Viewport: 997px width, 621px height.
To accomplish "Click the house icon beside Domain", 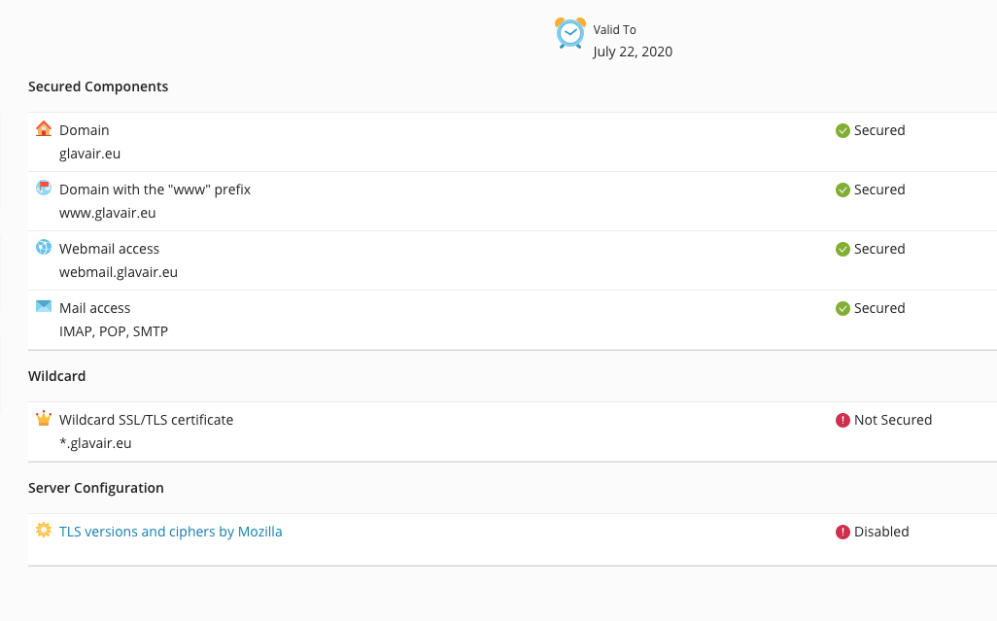I will [43, 128].
